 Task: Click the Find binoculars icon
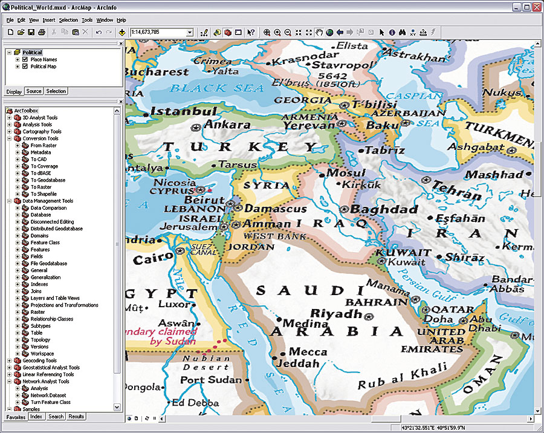tap(402, 32)
